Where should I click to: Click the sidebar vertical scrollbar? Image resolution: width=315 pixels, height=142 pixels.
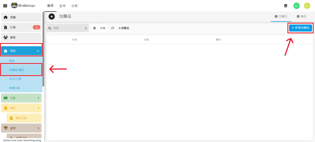pyautogui.click(x=43, y=49)
